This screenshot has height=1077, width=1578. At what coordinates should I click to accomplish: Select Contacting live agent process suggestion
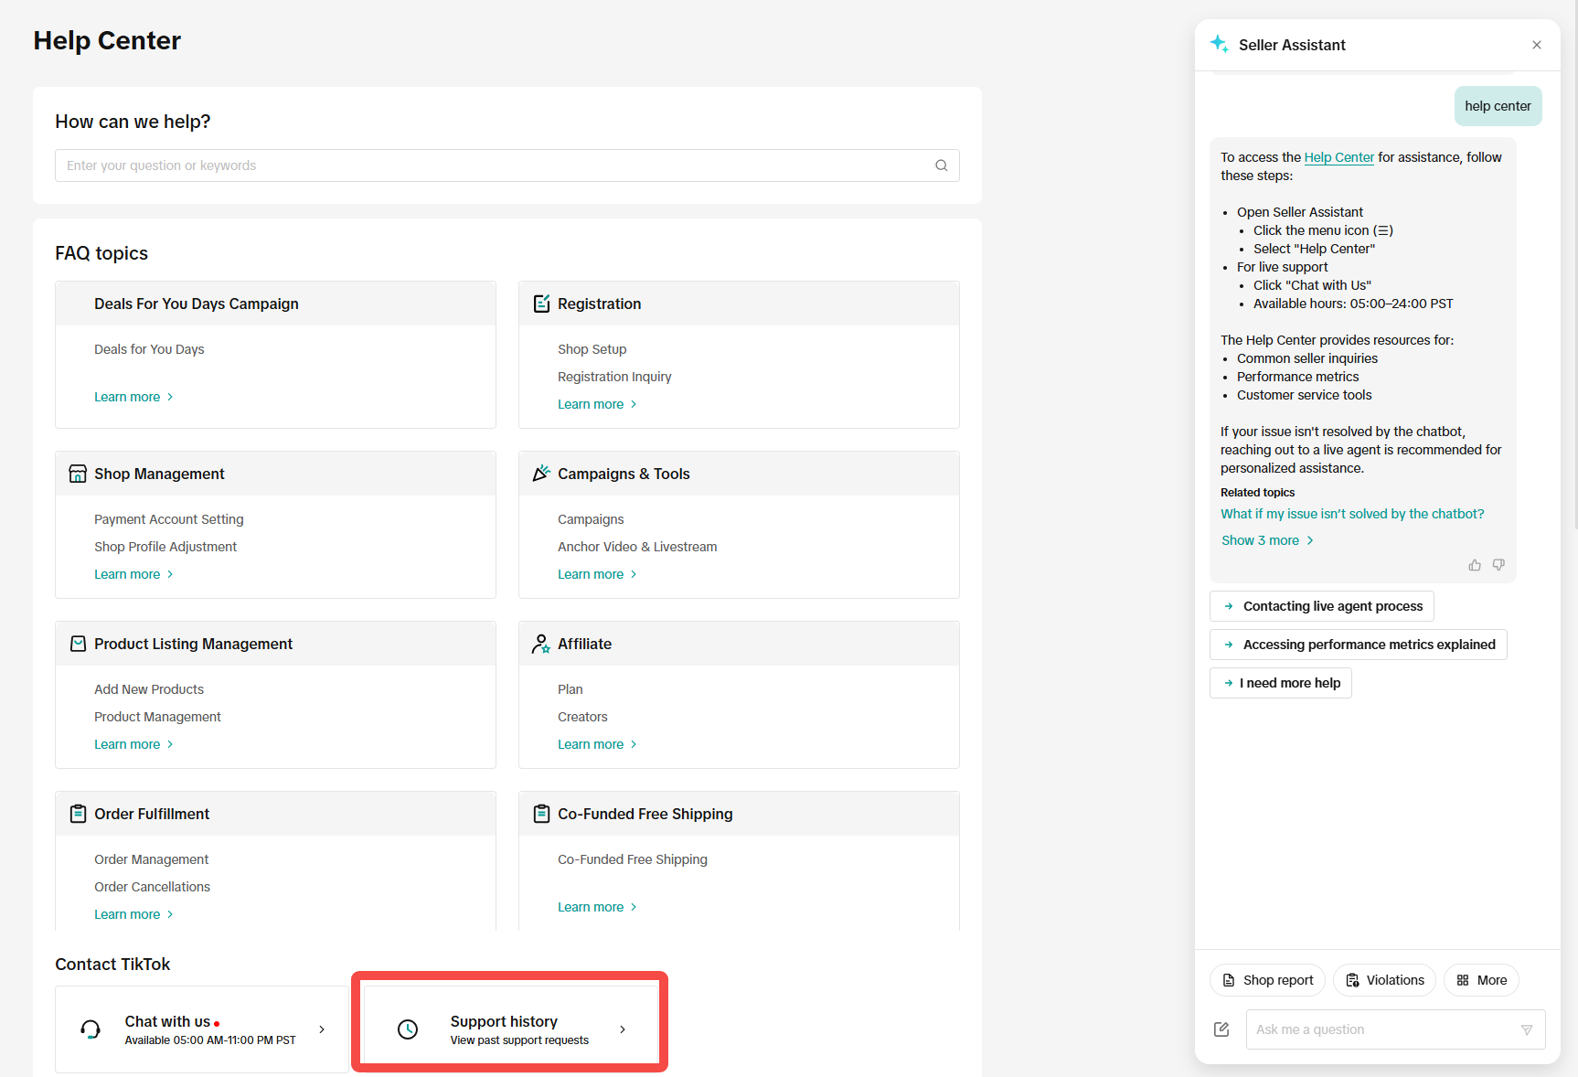pyautogui.click(x=1322, y=606)
